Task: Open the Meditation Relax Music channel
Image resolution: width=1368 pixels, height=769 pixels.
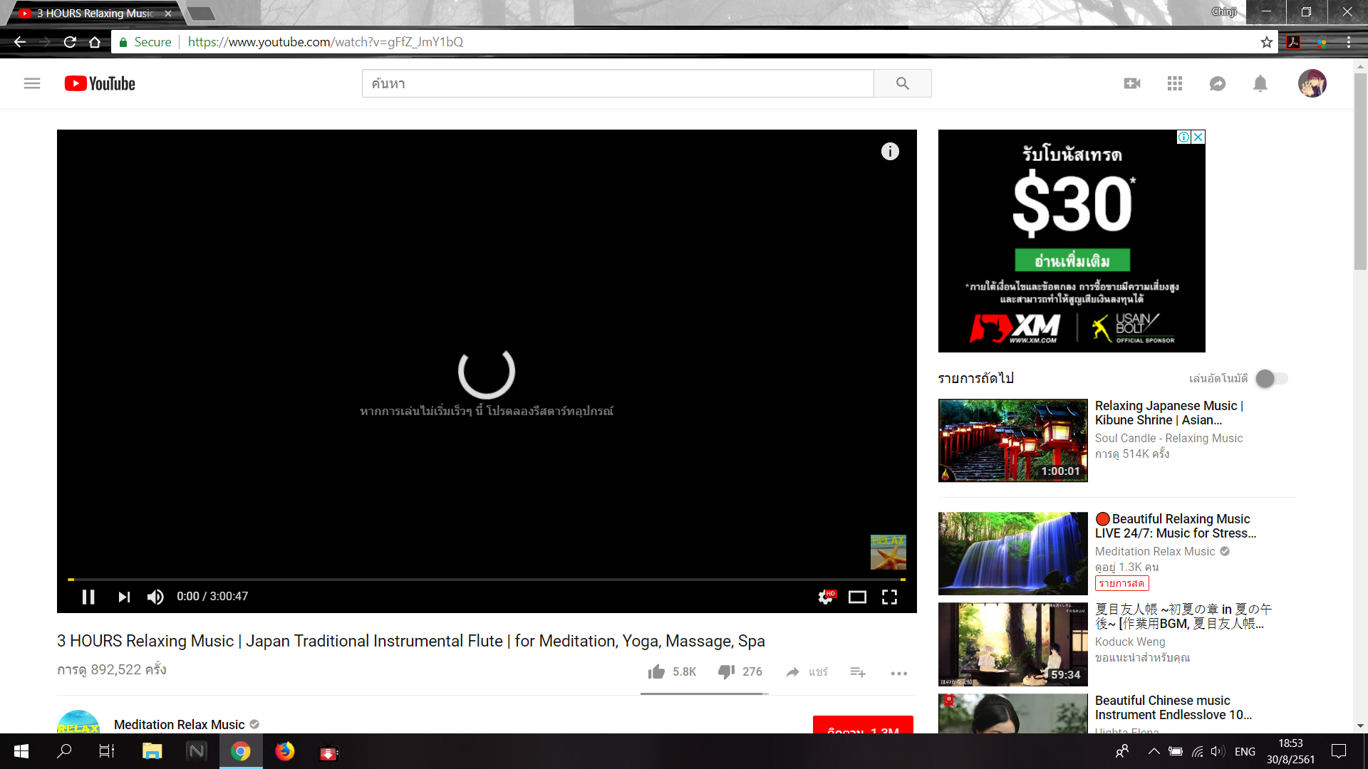Action: pos(179,724)
